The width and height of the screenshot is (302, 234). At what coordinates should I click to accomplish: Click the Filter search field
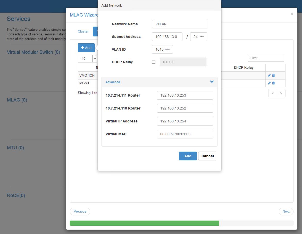(266, 58)
